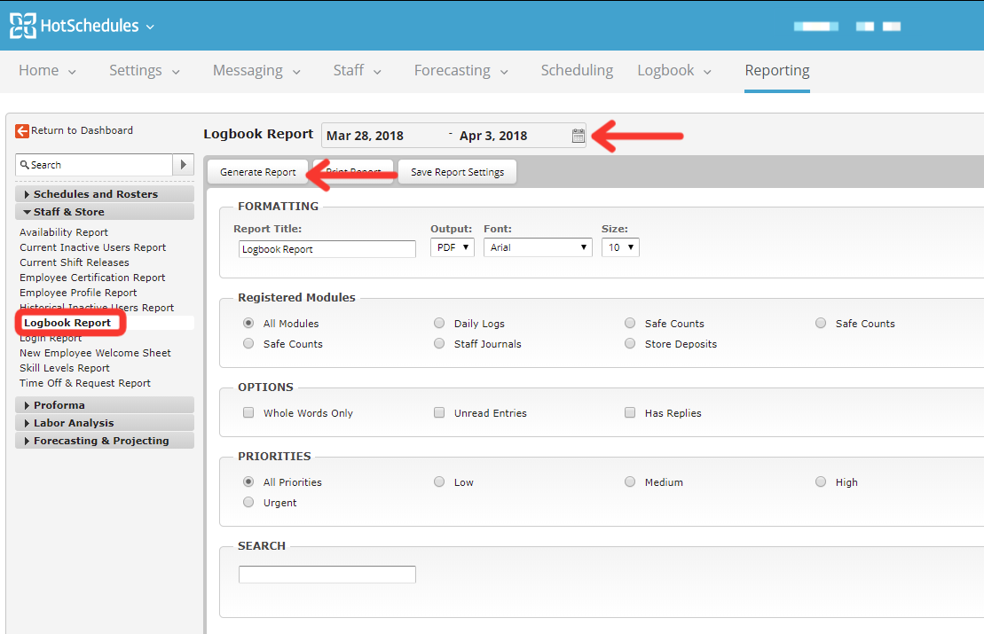
Task: Select the Low priority radio button
Action: point(439,481)
